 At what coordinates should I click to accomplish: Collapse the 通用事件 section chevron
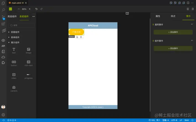point(192,24)
